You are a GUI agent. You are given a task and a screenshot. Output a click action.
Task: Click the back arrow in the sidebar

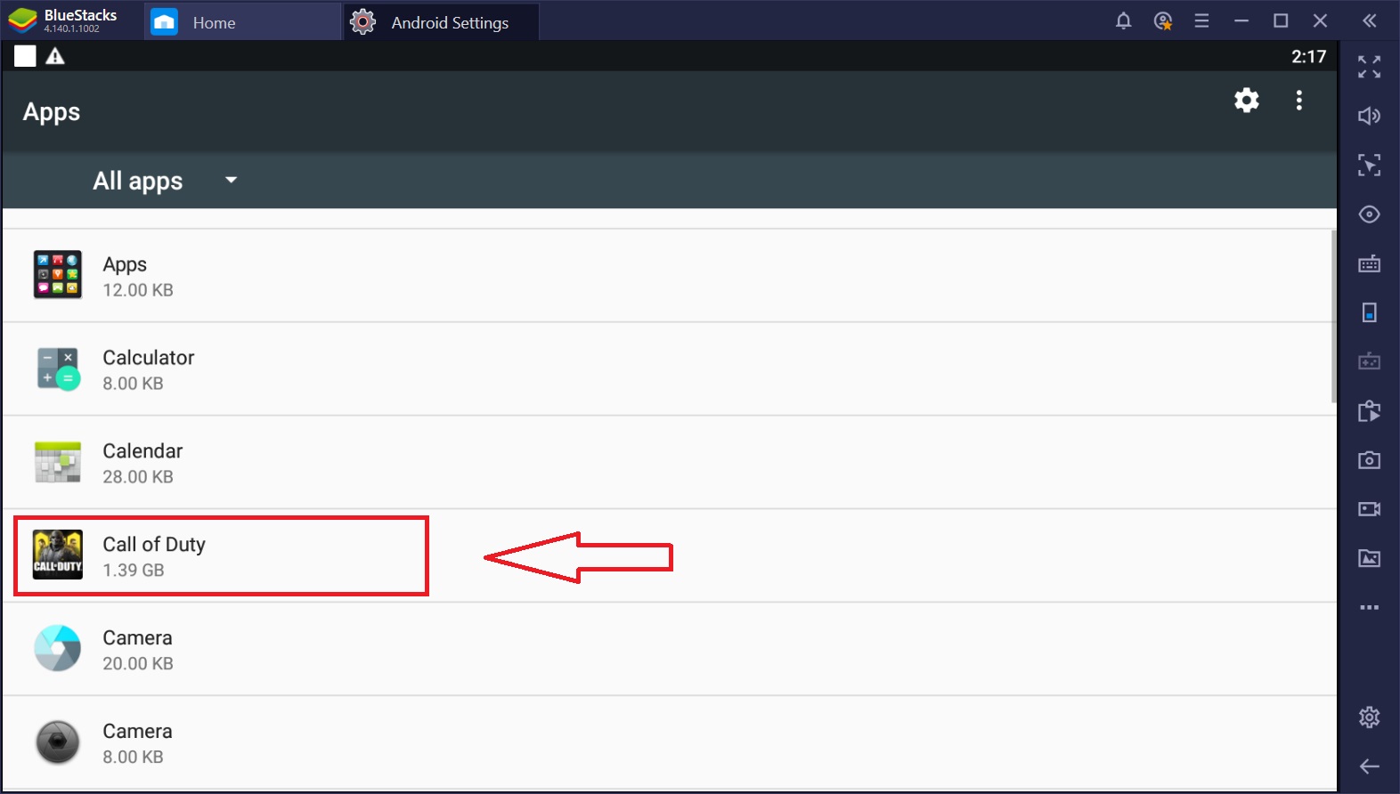1369,766
